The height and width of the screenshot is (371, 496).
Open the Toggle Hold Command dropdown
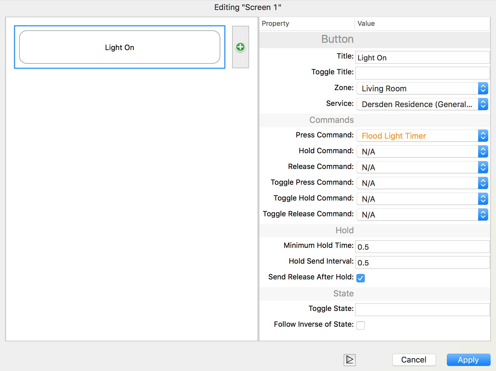(x=422, y=199)
